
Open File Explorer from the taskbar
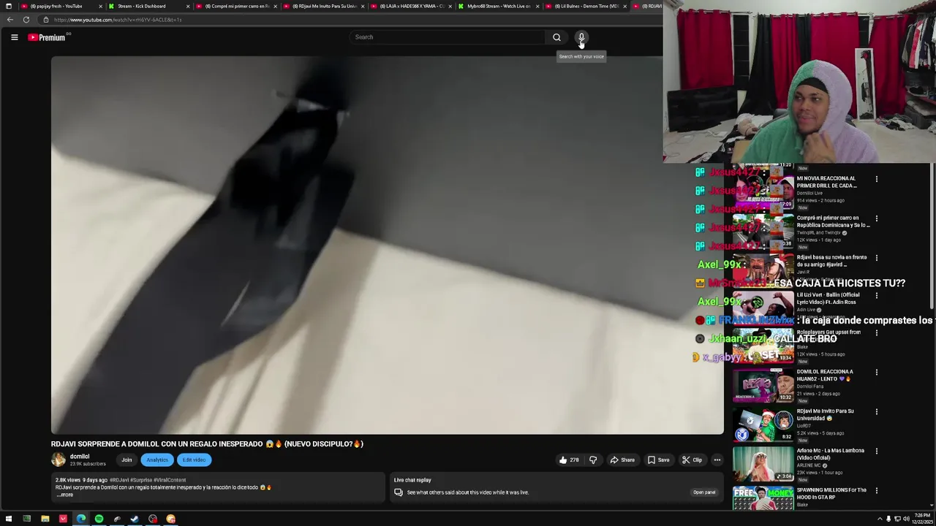click(45, 519)
